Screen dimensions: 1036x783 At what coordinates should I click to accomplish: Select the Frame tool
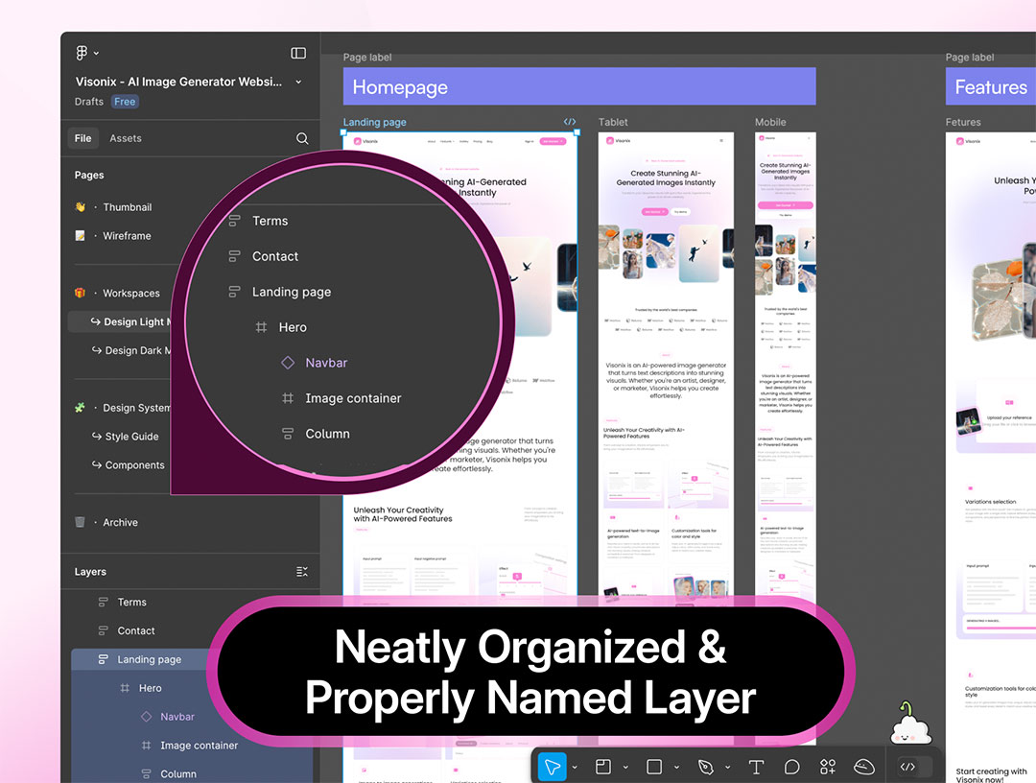coord(603,767)
